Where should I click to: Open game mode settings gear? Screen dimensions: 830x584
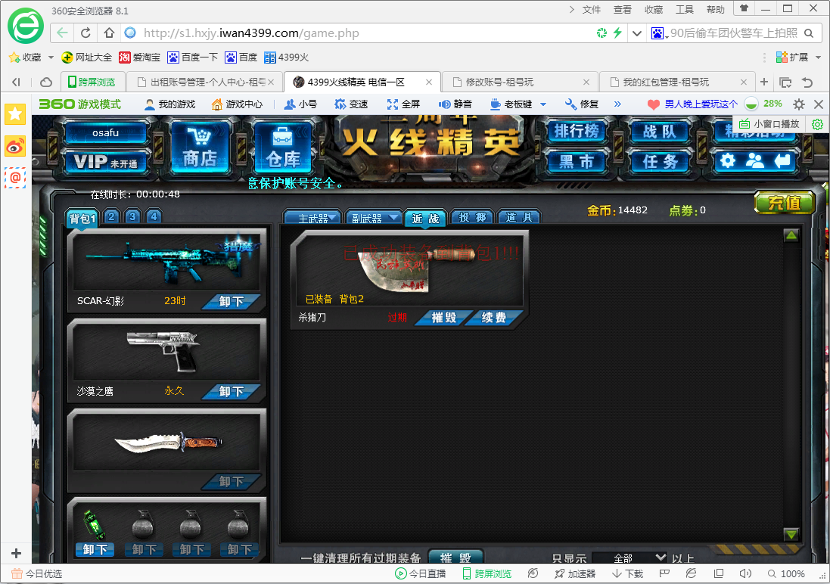point(799,104)
